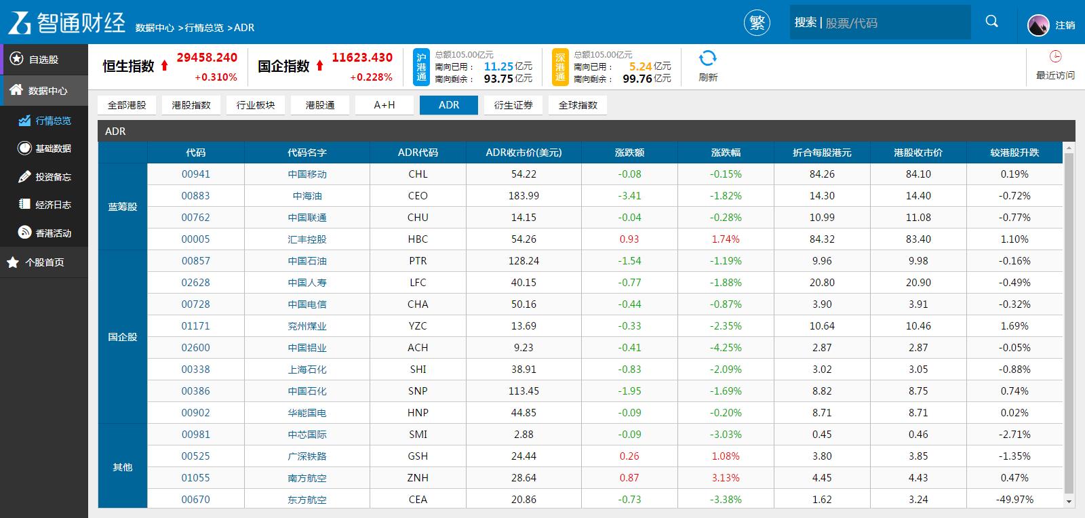Select the 港股指数 tab
This screenshot has height=518, width=1085.
click(191, 105)
